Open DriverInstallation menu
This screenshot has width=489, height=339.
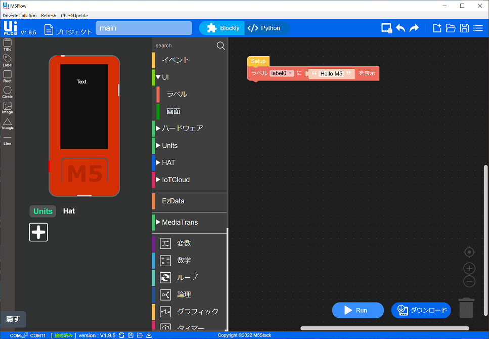tap(19, 16)
